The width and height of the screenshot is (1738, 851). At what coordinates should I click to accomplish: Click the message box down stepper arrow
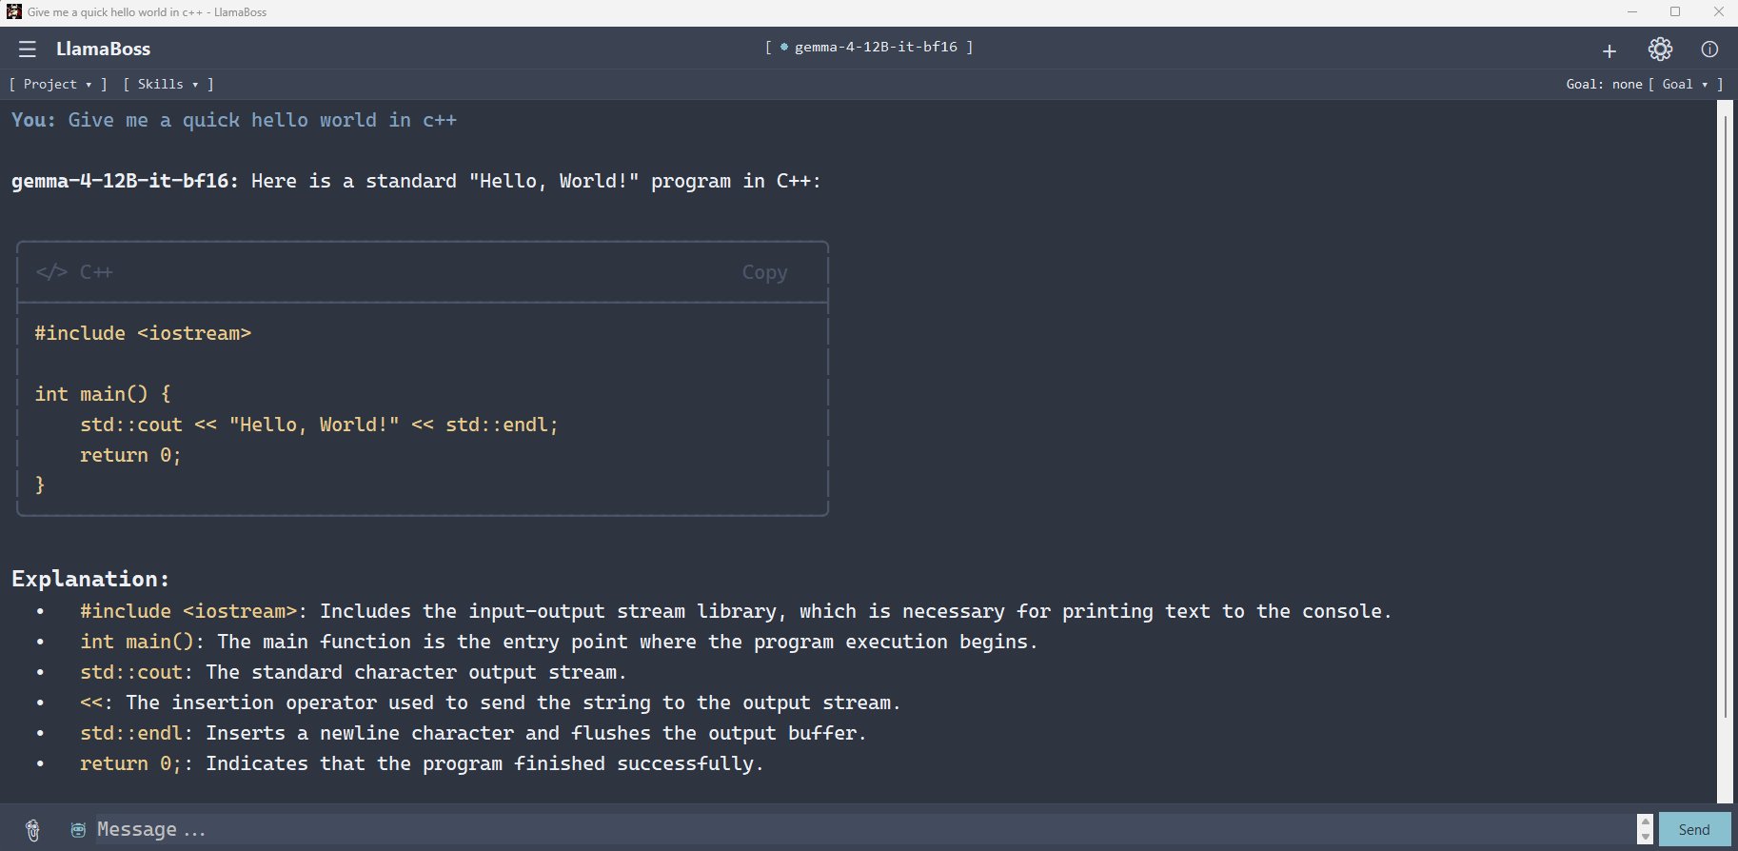pyautogui.click(x=1645, y=837)
